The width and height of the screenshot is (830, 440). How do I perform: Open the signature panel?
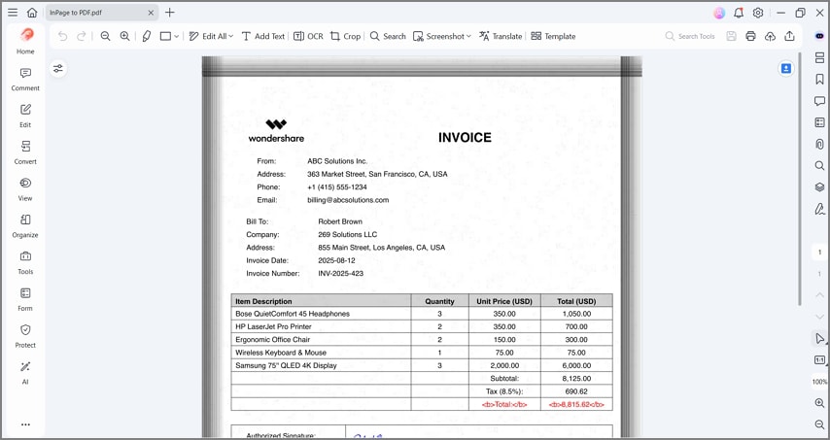pyautogui.click(x=819, y=209)
